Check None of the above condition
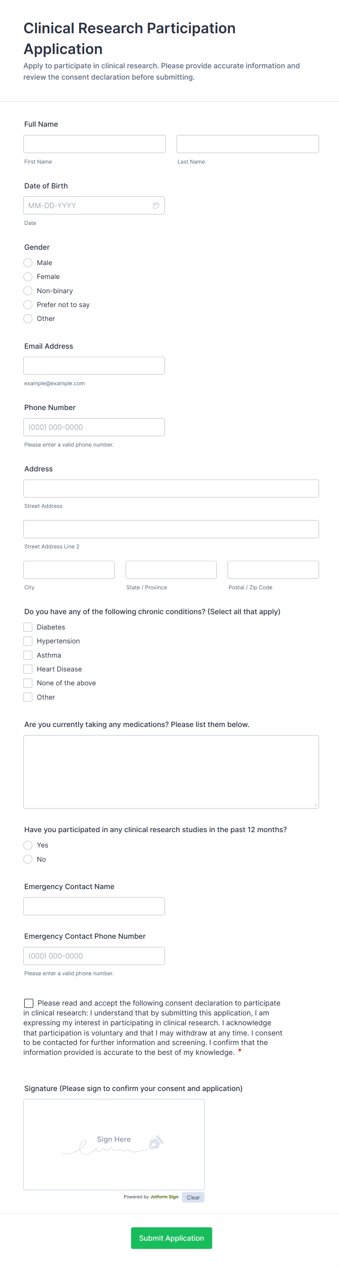Image resolution: width=339 pixels, height=1267 pixels. (28, 683)
